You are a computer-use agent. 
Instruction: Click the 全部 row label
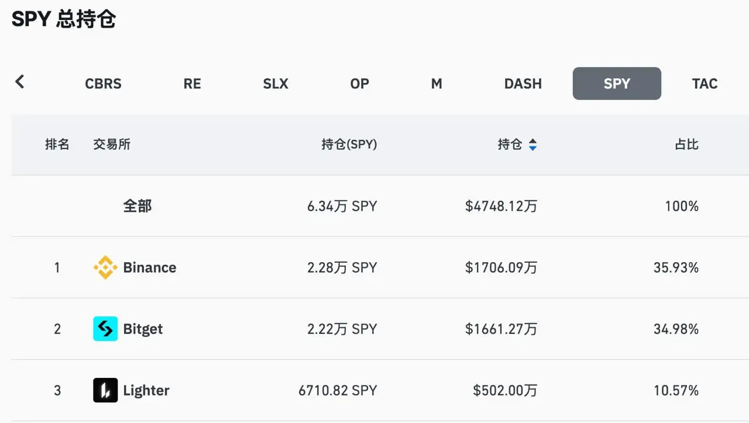click(138, 206)
